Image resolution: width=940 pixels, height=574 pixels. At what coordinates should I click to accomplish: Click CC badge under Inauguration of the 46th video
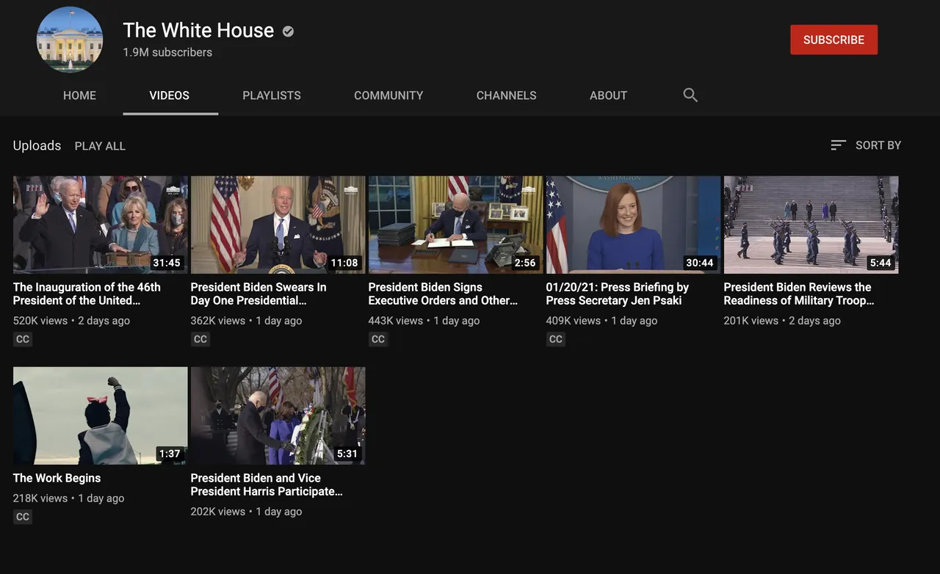click(x=23, y=339)
